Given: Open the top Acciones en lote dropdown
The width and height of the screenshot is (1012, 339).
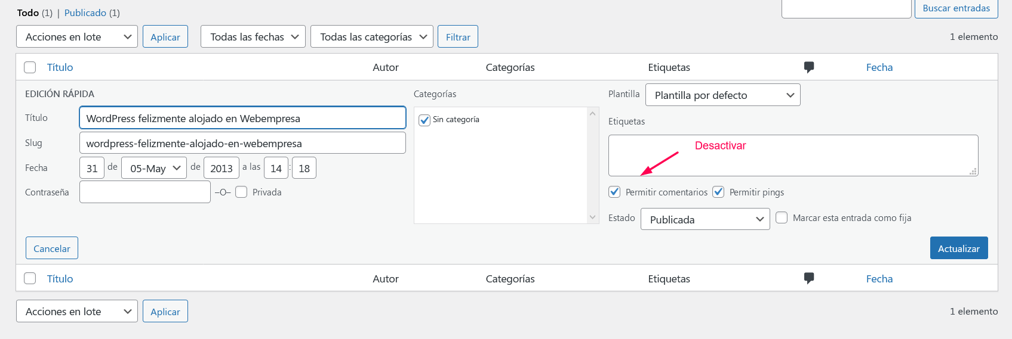Looking at the screenshot, I should (x=77, y=36).
